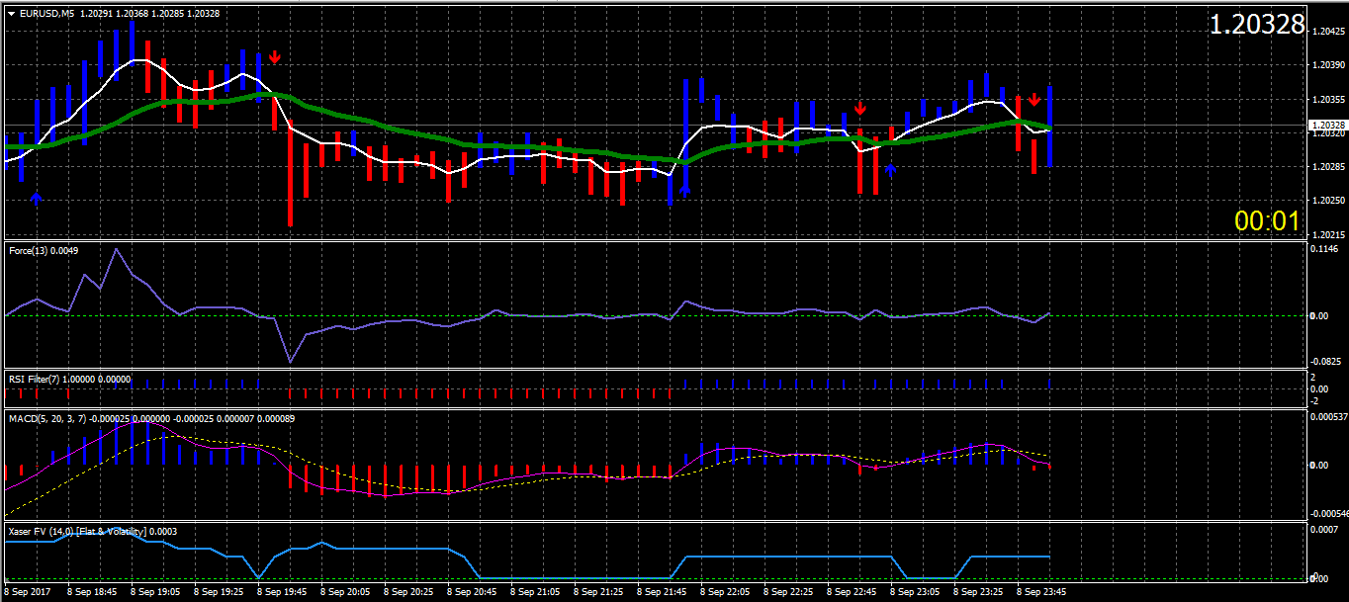This screenshot has height=602, width=1349.
Task: Click the 8 Sep 2017 date label
Action: coord(27,591)
